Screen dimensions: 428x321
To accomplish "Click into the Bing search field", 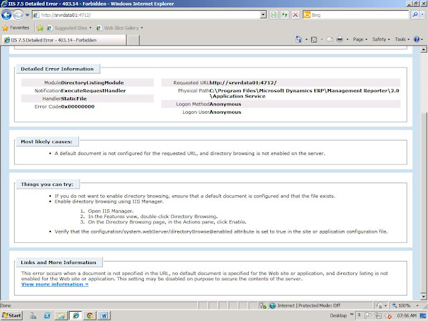I will (x=360, y=15).
